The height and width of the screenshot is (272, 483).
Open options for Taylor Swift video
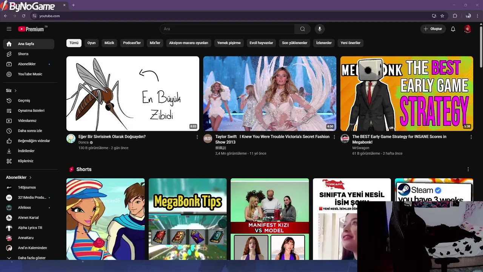tap(334, 137)
